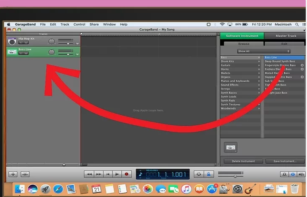
Task: Click the Delete Instrument button
Action: (x=243, y=161)
